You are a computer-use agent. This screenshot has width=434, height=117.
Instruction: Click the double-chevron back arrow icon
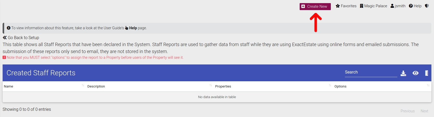(5, 38)
